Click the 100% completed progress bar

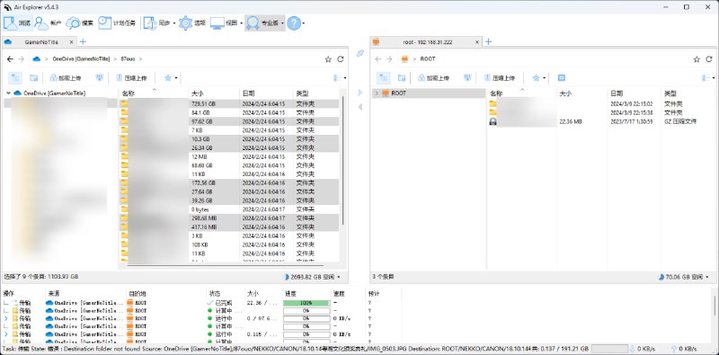coord(306,303)
